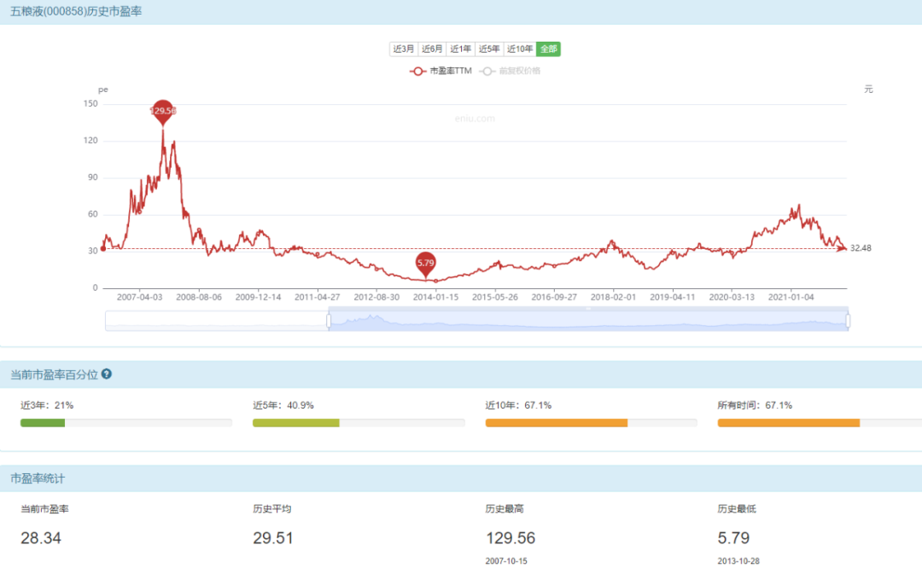Toggle the 市盈率TTM legend series
The height and width of the screenshot is (574, 922).
point(441,71)
